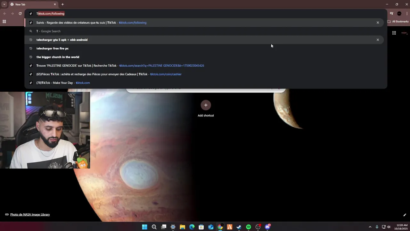
Task: Click the address bar with Tiktok.com/following
Action: point(206,13)
